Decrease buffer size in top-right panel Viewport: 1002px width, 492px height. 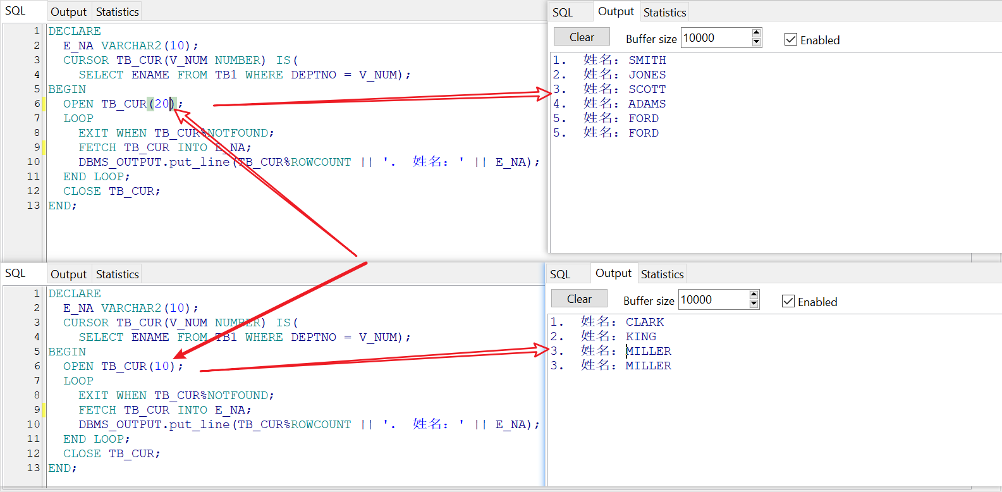tap(756, 42)
